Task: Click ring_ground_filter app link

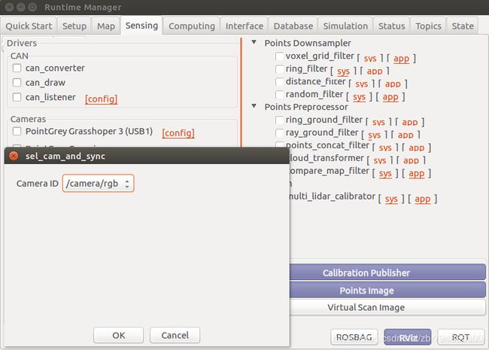Action: click(x=410, y=122)
